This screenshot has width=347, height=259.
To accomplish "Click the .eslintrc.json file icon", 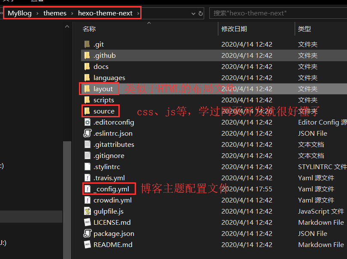I will (87, 133).
